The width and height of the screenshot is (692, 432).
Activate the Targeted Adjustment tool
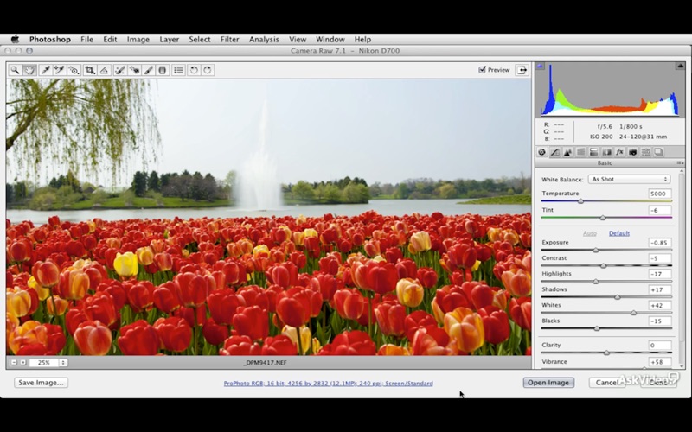74,70
